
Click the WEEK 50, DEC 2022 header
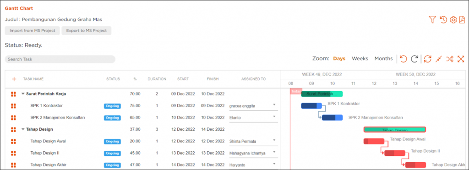[x=415, y=74]
